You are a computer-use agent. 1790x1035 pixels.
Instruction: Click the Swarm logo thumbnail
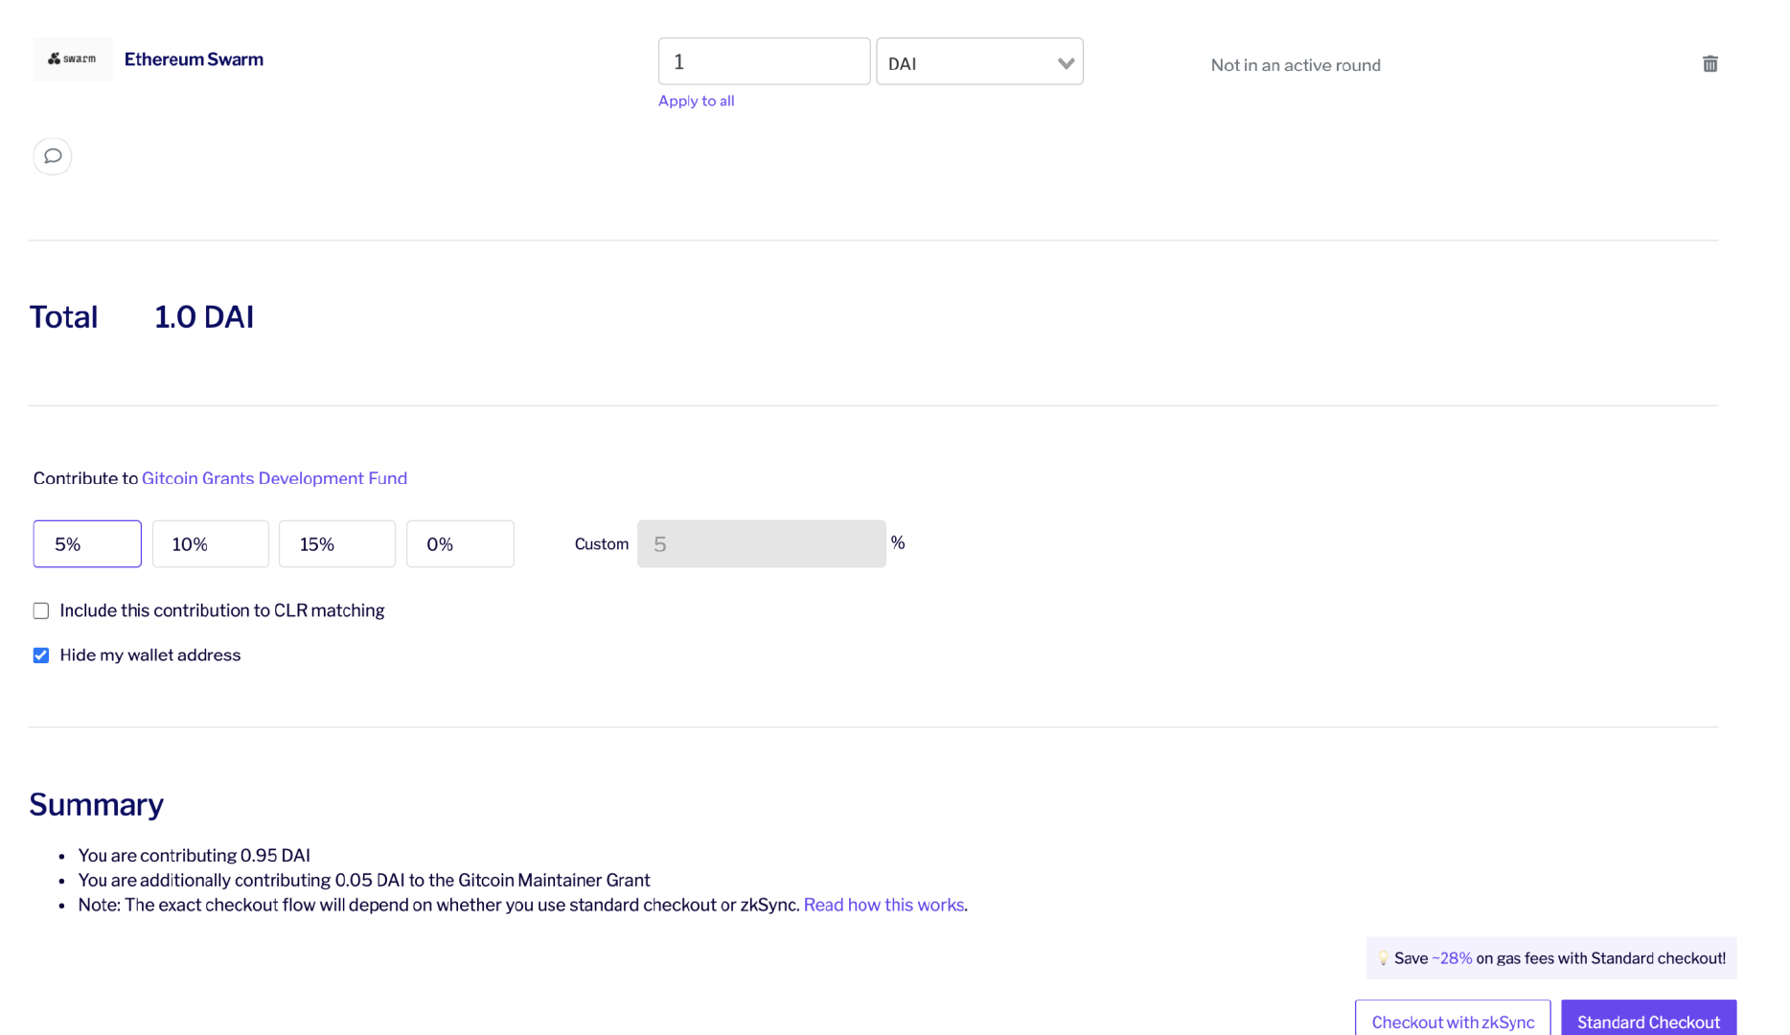[73, 59]
